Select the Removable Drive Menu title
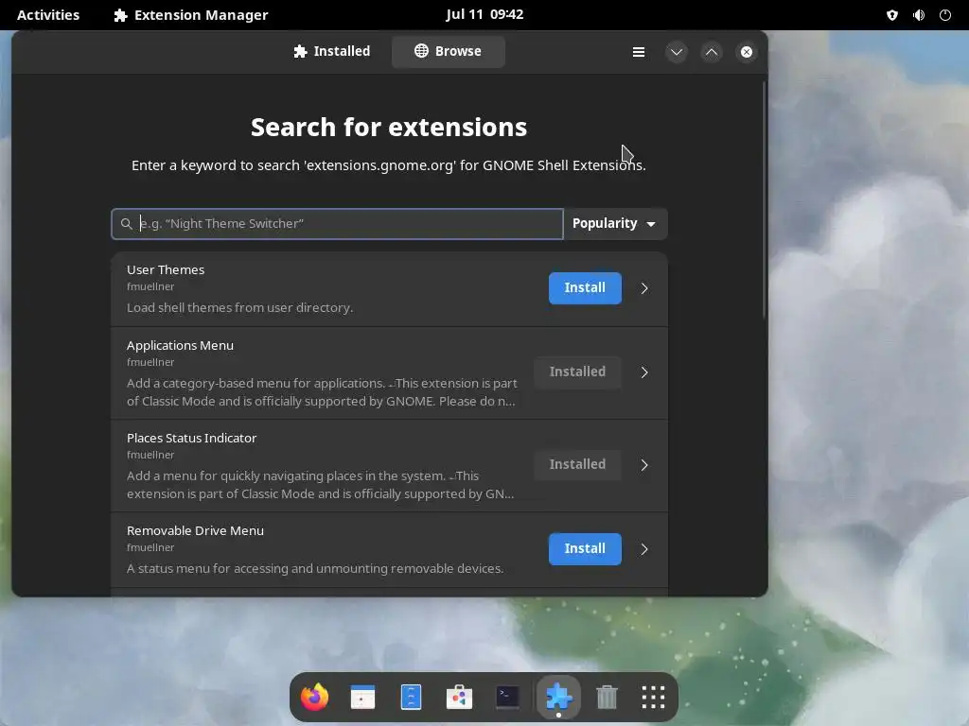Image resolution: width=969 pixels, height=726 pixels. click(195, 531)
